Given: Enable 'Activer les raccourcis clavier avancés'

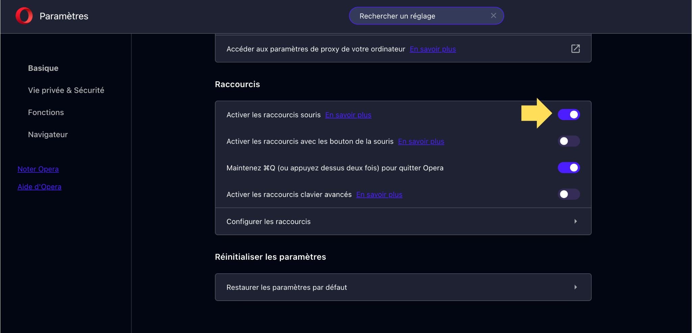Looking at the screenshot, I should click(569, 194).
